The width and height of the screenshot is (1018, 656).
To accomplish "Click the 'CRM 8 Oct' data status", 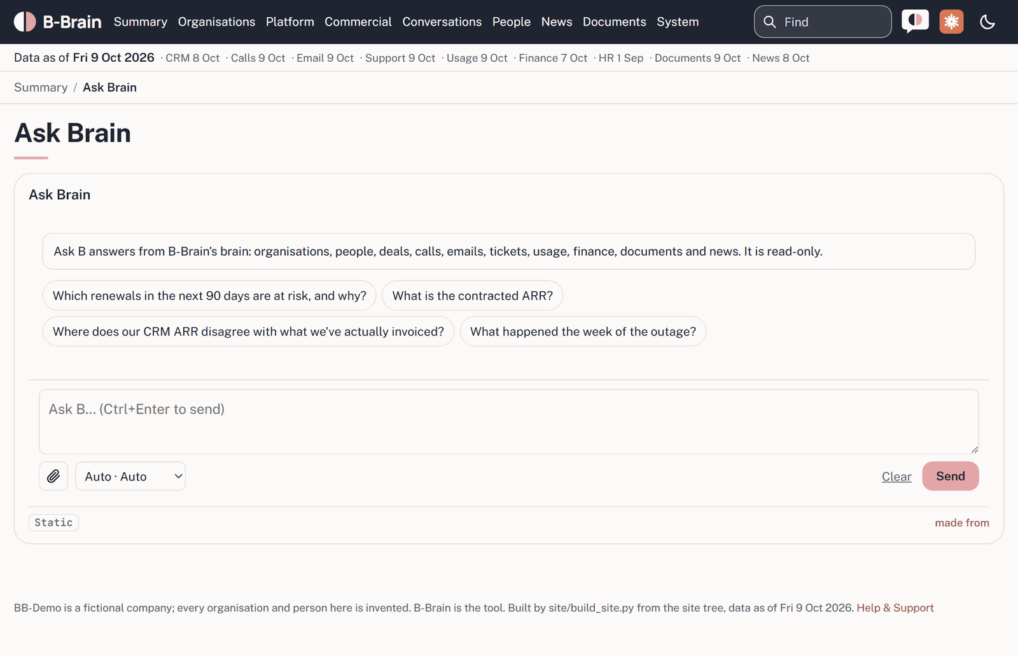I will [x=193, y=58].
